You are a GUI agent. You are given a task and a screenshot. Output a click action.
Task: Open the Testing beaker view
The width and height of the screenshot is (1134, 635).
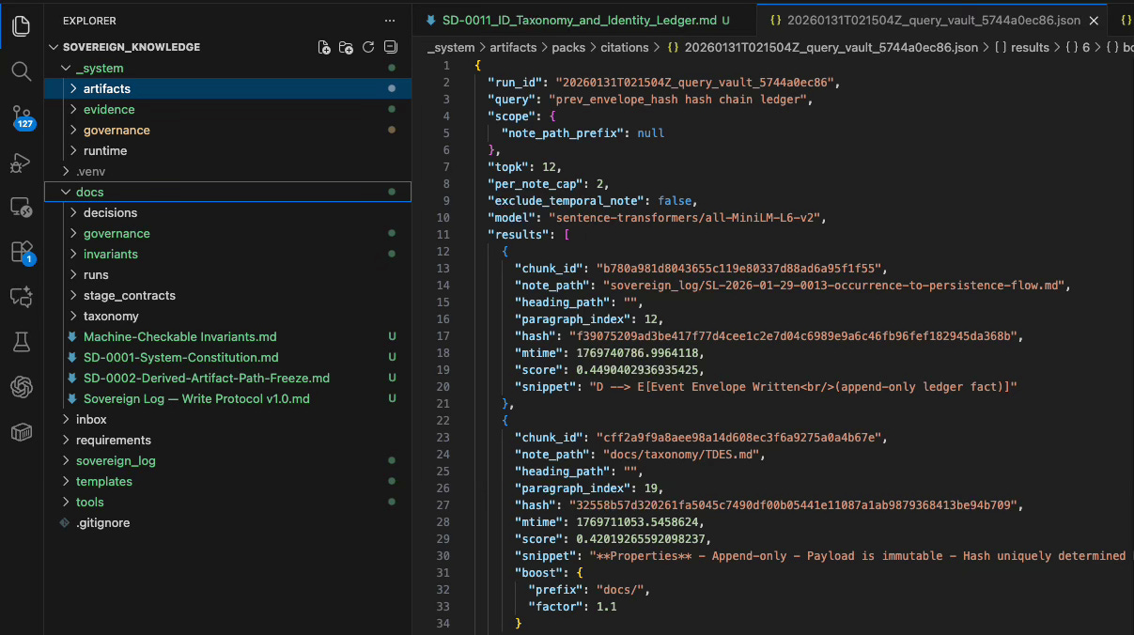[21, 342]
